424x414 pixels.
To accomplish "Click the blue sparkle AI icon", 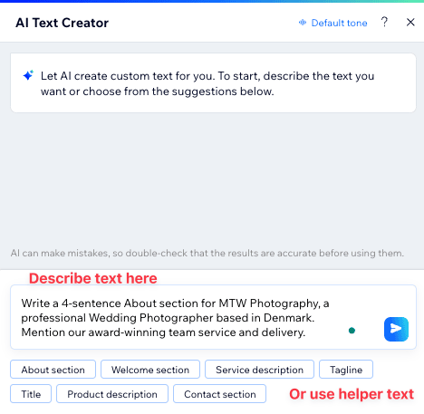I will pyautogui.click(x=28, y=75).
